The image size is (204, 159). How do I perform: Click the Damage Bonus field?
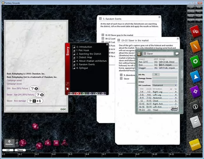[x=164, y=78]
